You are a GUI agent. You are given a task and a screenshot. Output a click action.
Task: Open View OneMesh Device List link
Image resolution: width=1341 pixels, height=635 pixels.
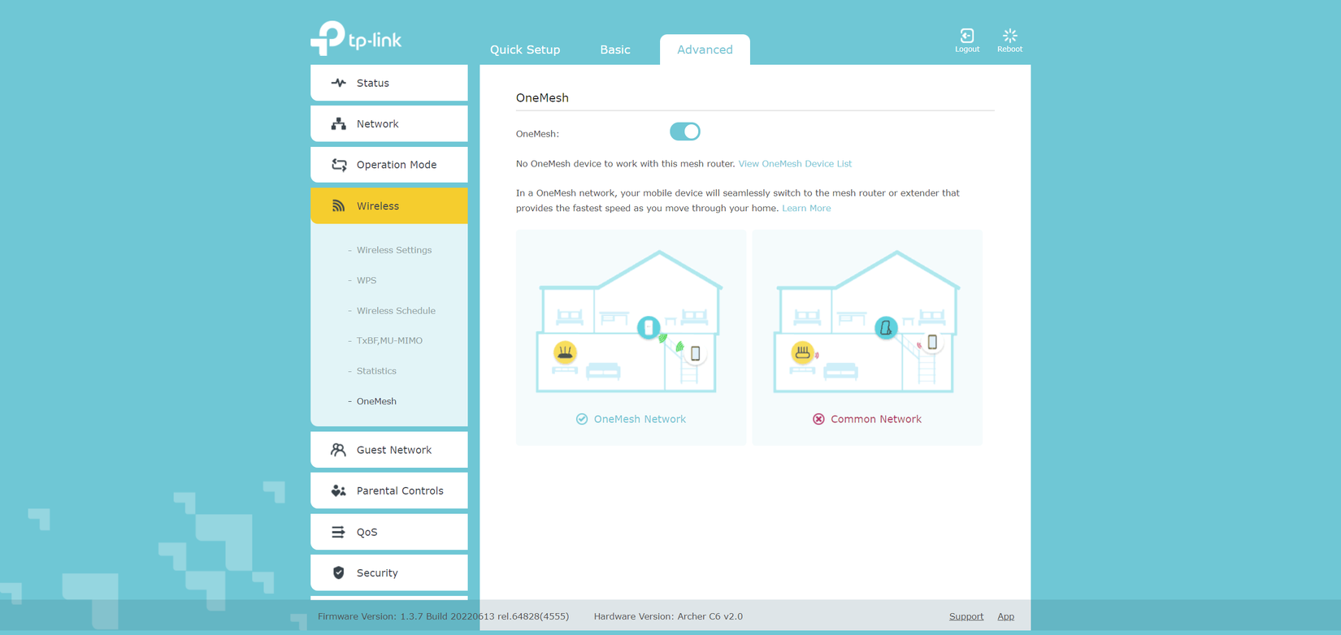[795, 164]
